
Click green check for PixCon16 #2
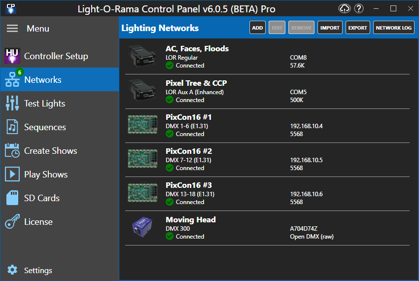pyautogui.click(x=170, y=168)
